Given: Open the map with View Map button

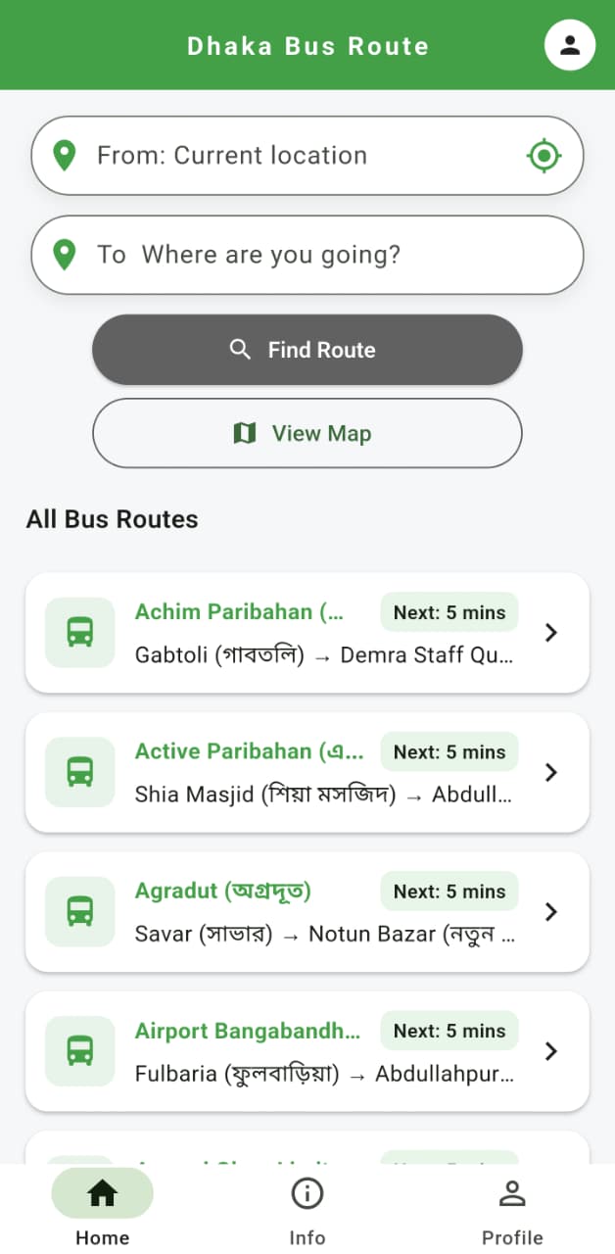Looking at the screenshot, I should [307, 433].
